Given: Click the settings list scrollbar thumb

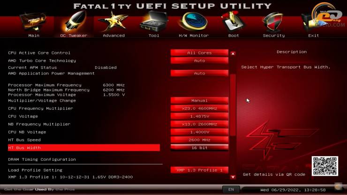Looking at the screenshot, I should pyautogui.click(x=233, y=105).
